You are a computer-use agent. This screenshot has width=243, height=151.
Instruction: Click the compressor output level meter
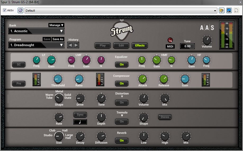(x=206, y=80)
